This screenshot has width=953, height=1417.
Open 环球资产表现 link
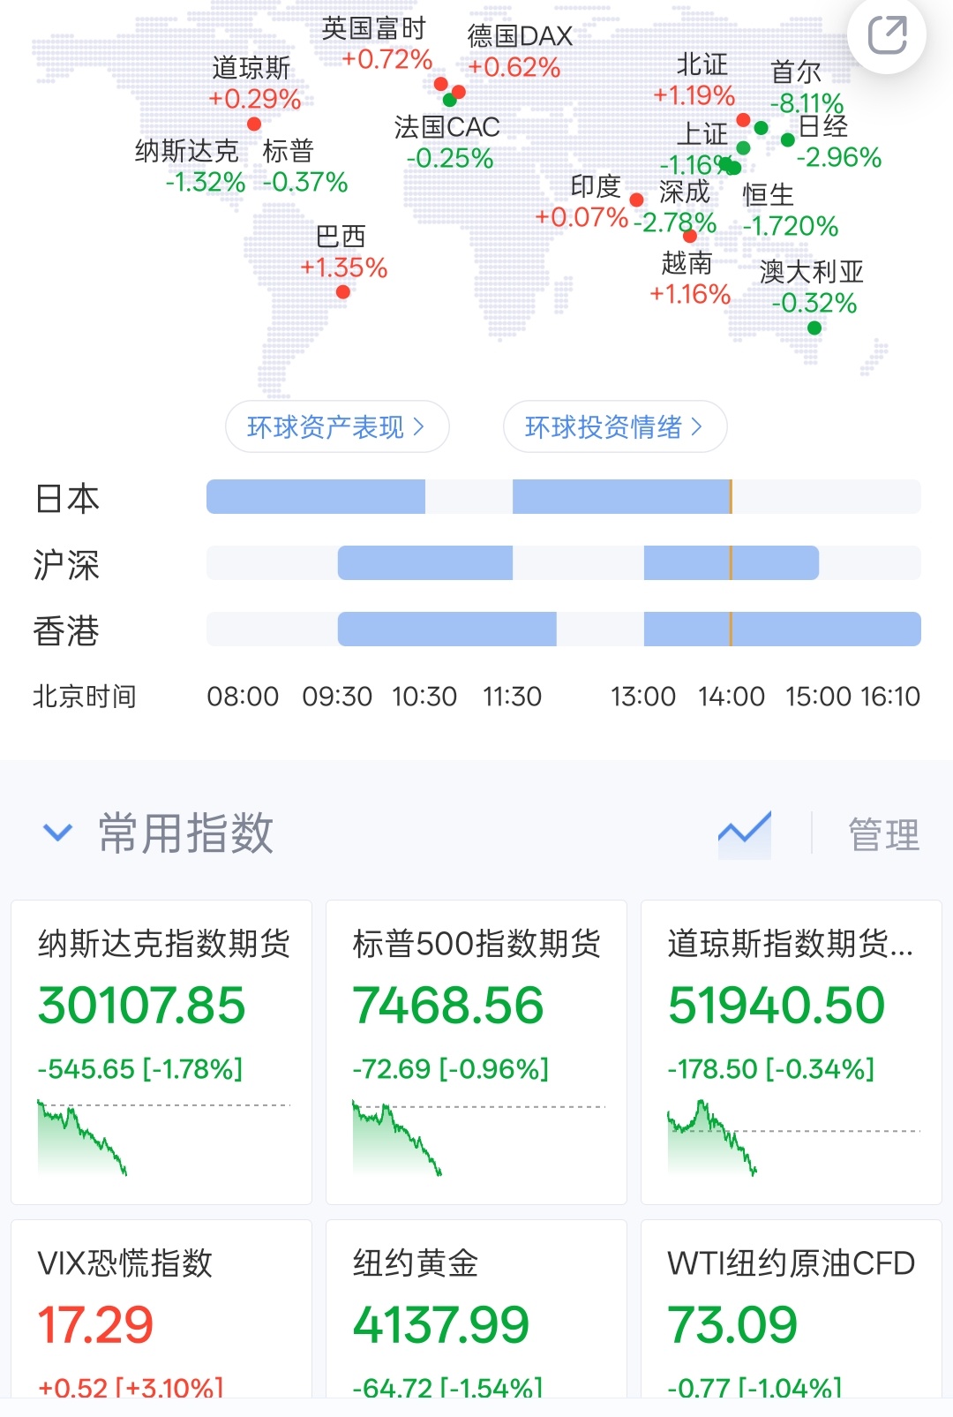pos(337,427)
